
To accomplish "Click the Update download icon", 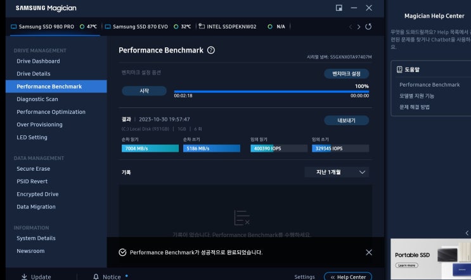I will point(24,277).
